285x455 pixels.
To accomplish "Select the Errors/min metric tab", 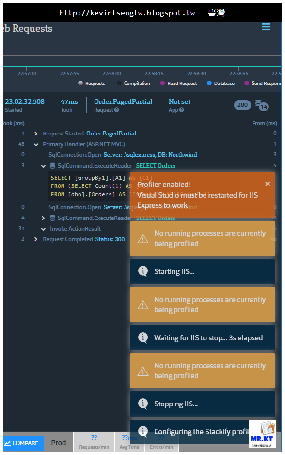I will click(161, 442).
